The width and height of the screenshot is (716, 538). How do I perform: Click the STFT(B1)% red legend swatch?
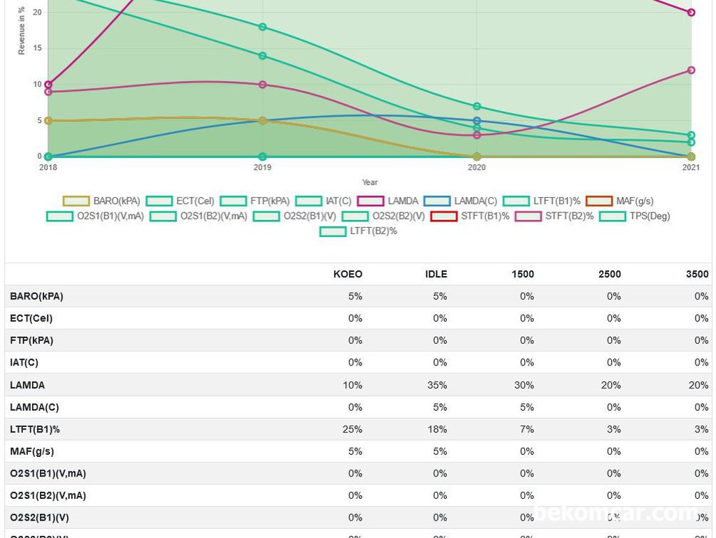click(444, 216)
